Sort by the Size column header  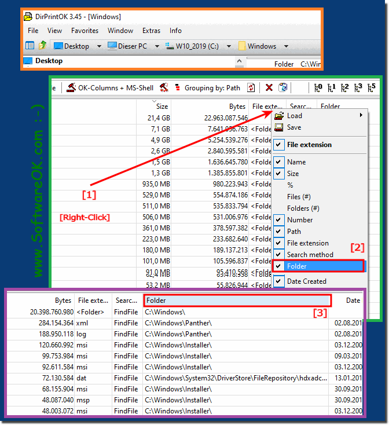153,107
